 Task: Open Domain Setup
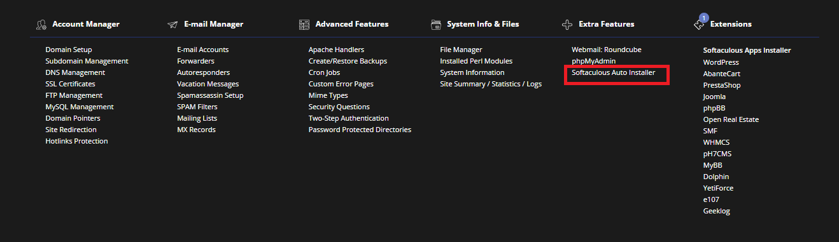coord(69,50)
